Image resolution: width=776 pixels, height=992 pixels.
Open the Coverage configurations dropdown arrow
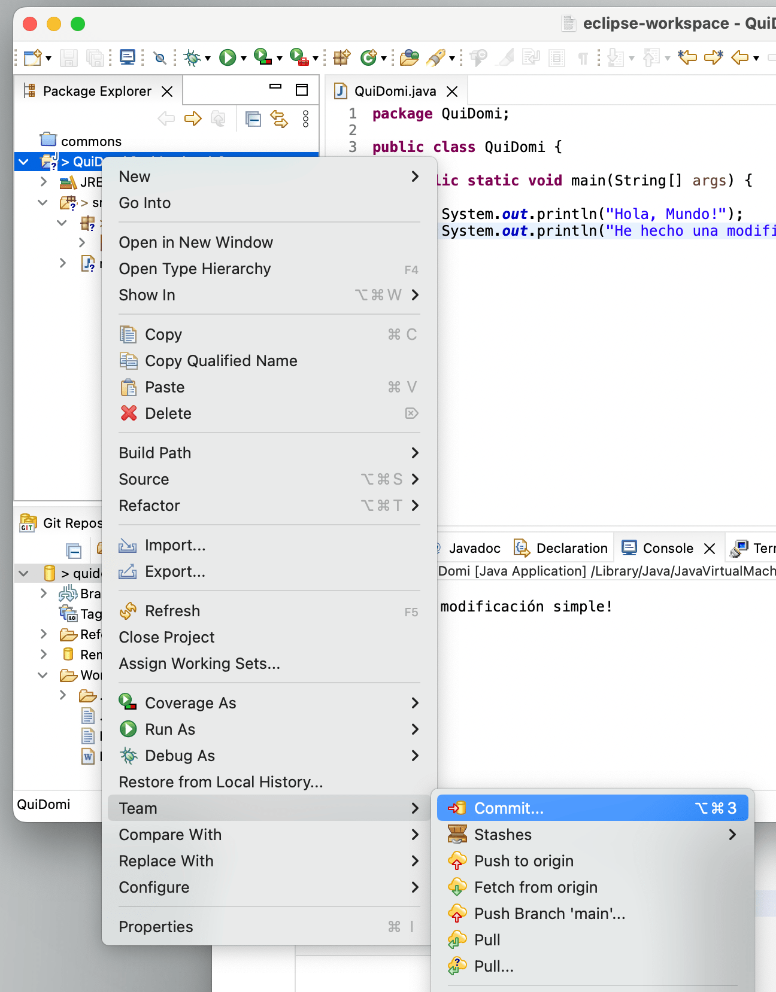[279, 59]
